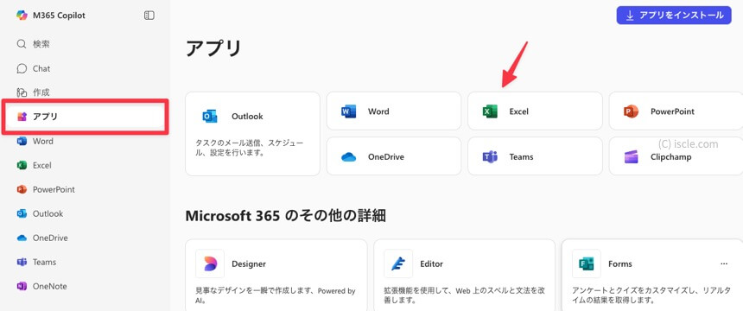Launch Word from the apps grid label
The image size is (743, 311).
point(378,111)
